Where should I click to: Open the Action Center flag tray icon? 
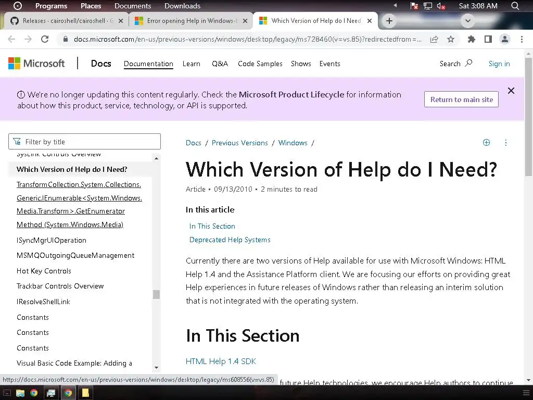(414, 6)
